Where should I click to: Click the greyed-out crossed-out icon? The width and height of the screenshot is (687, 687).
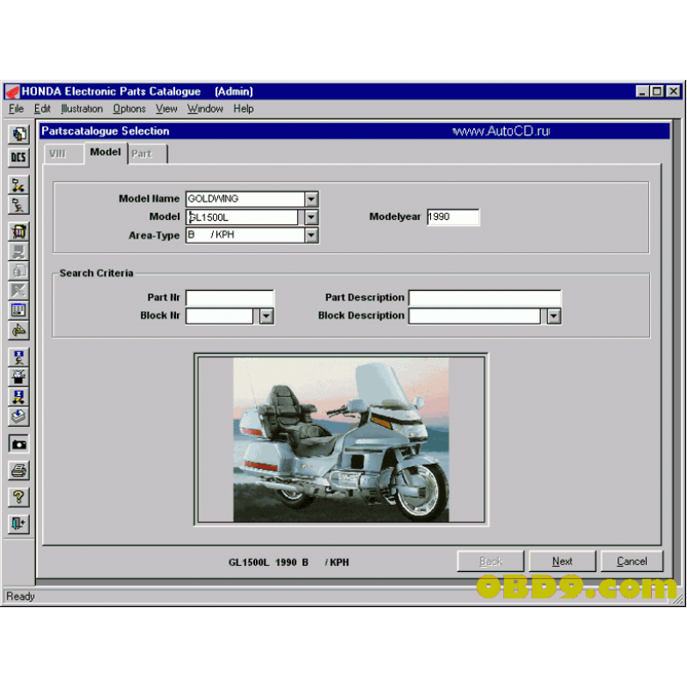(18, 290)
